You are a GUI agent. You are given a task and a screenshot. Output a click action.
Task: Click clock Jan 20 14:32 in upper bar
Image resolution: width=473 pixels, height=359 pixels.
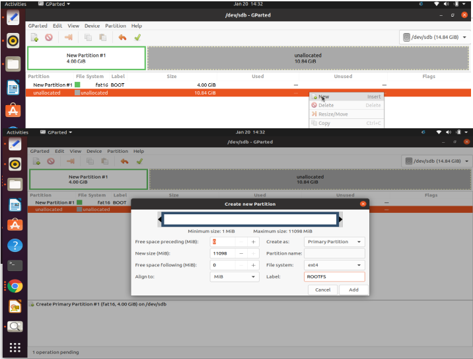click(x=248, y=4)
